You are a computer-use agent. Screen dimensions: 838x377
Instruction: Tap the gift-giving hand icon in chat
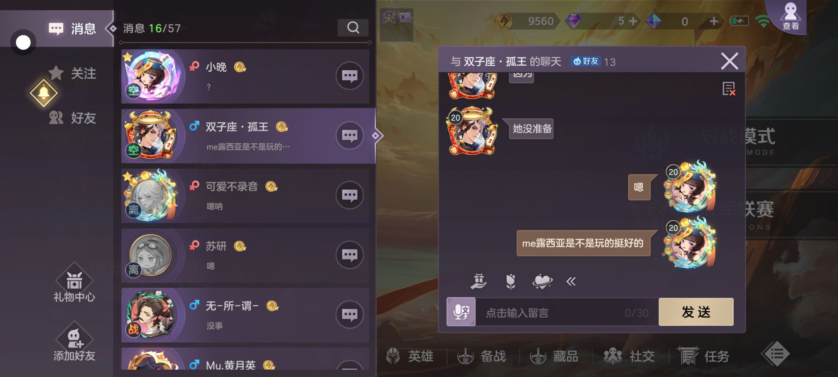478,281
